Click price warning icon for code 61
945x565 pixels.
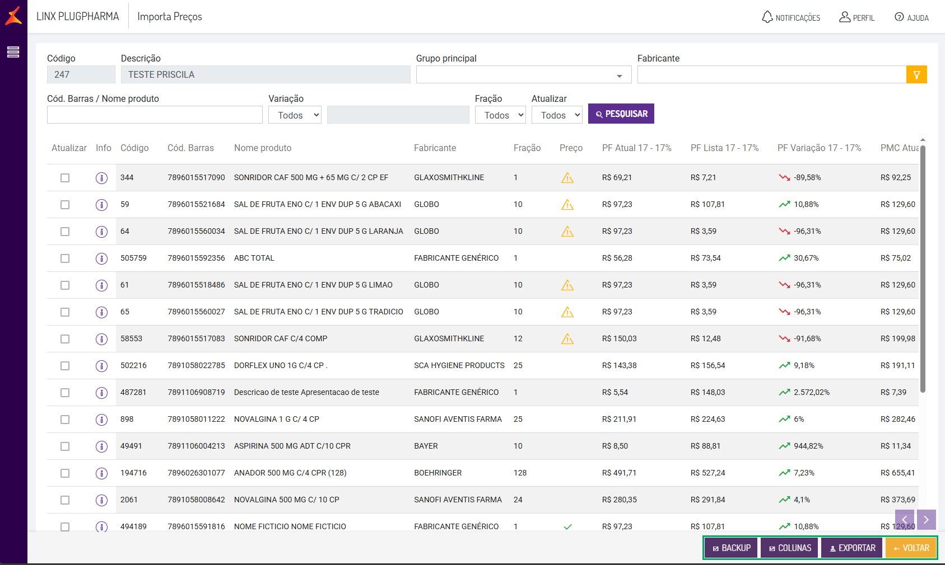click(567, 285)
